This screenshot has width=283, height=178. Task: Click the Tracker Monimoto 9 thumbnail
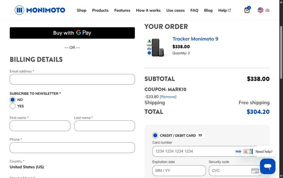pos(156,47)
